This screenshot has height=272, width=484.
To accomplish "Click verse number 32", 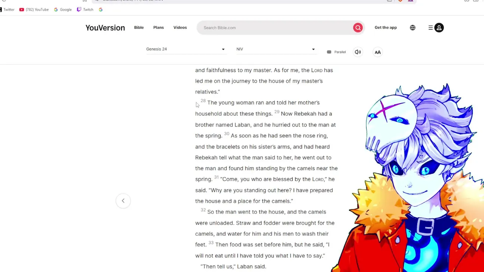I will pos(203,210).
